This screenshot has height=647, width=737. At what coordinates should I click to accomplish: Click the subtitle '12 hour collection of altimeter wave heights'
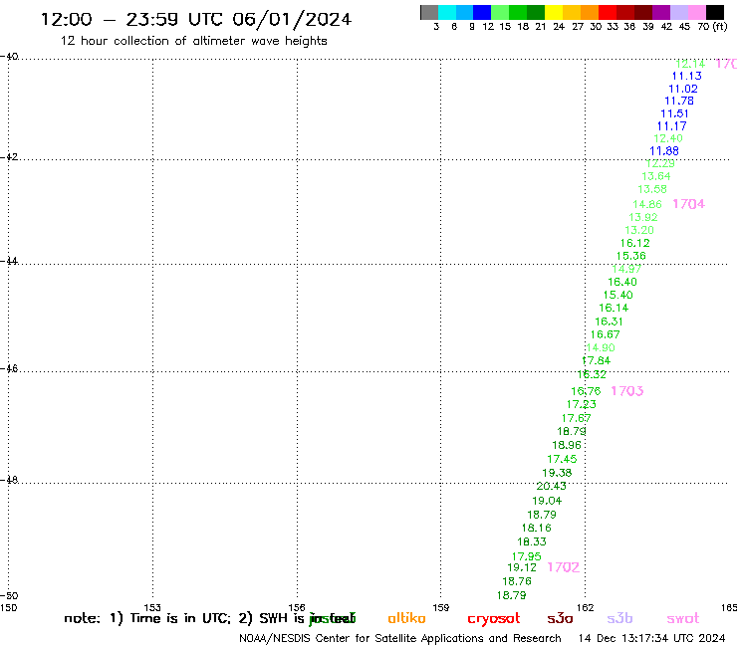(x=193, y=41)
